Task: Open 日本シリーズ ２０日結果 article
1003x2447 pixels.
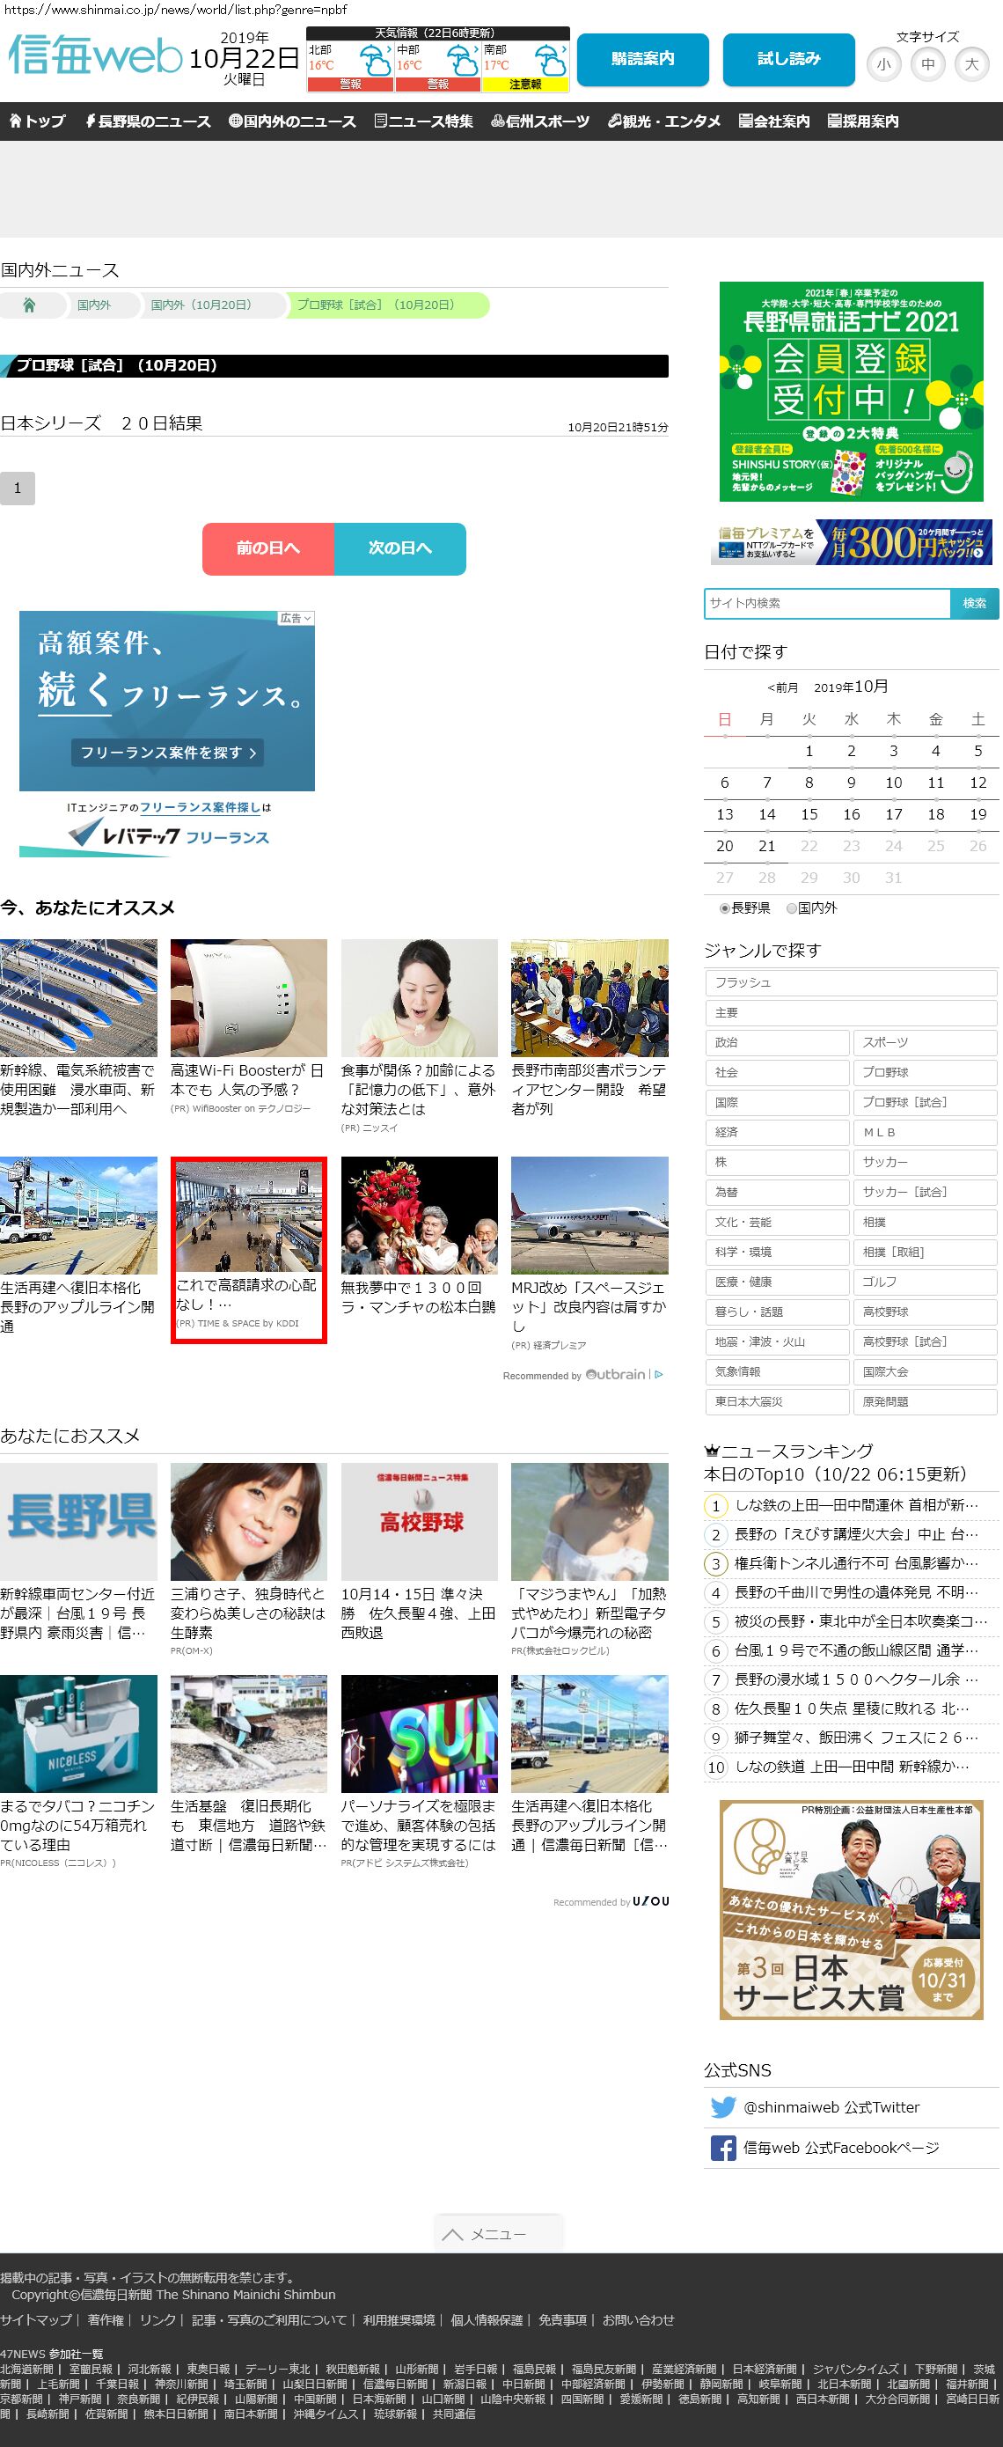Action: pos(102,423)
